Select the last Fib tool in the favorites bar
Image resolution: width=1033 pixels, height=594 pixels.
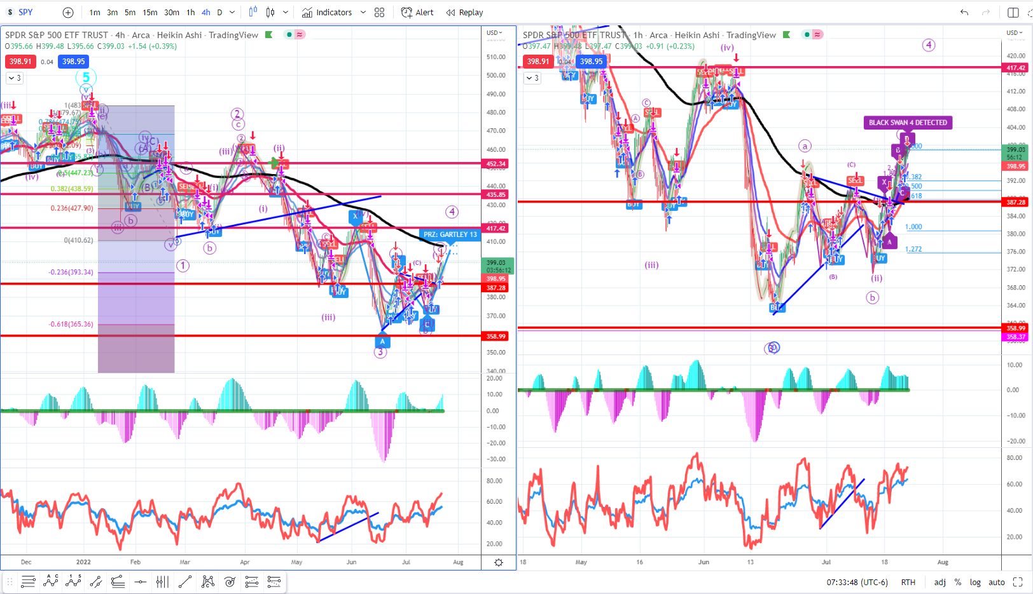point(274,581)
